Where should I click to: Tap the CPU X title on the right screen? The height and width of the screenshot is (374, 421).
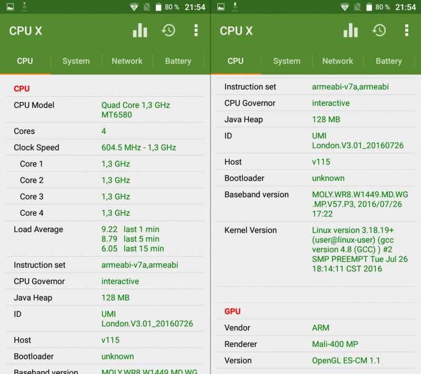[236, 31]
